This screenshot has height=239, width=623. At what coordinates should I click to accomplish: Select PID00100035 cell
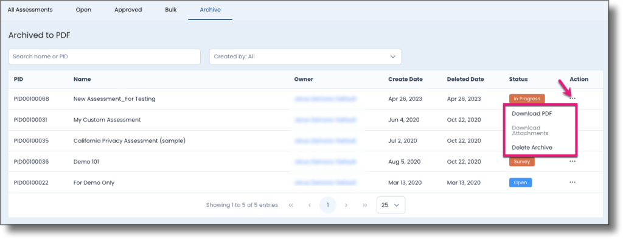tap(31, 140)
